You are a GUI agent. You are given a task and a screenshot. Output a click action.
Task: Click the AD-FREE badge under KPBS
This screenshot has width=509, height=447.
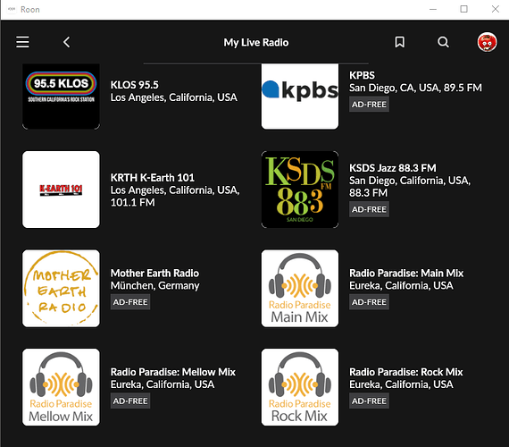coord(369,105)
